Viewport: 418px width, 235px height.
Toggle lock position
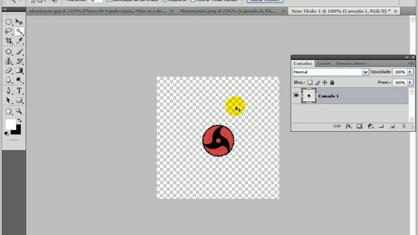(x=325, y=83)
